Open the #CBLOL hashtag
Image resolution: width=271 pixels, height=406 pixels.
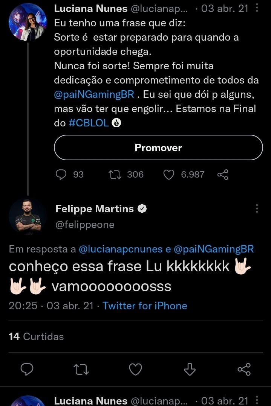tap(89, 123)
